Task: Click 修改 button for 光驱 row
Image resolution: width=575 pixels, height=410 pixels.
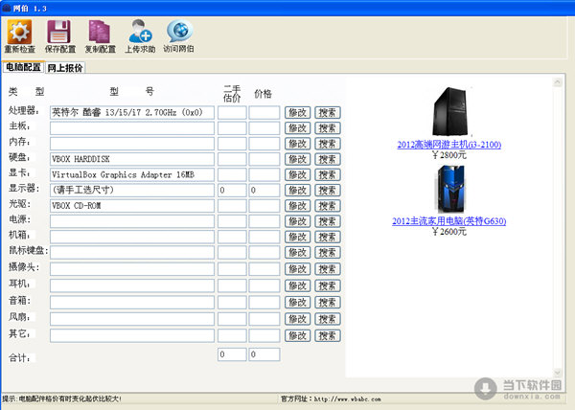Action: [298, 206]
